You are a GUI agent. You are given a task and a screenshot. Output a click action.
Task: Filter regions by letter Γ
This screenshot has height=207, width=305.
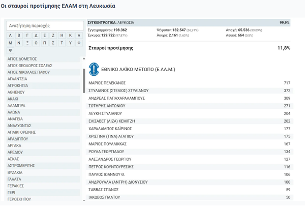[x=27, y=36]
